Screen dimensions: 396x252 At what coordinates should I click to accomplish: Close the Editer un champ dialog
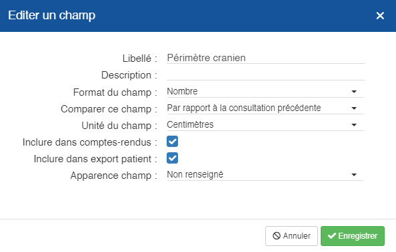(380, 15)
